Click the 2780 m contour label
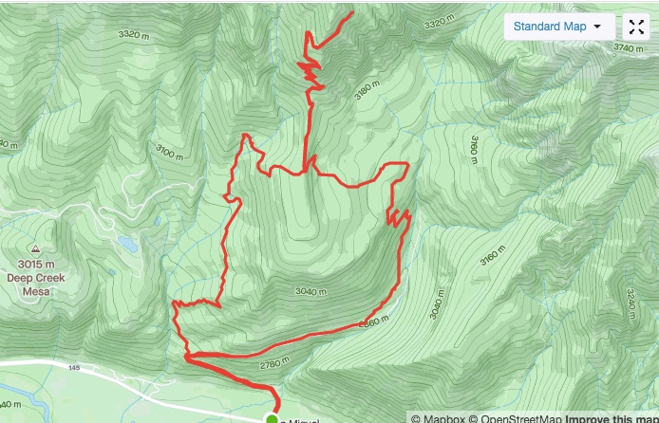Screen dimensions: 659x423 pyautogui.click(x=274, y=362)
